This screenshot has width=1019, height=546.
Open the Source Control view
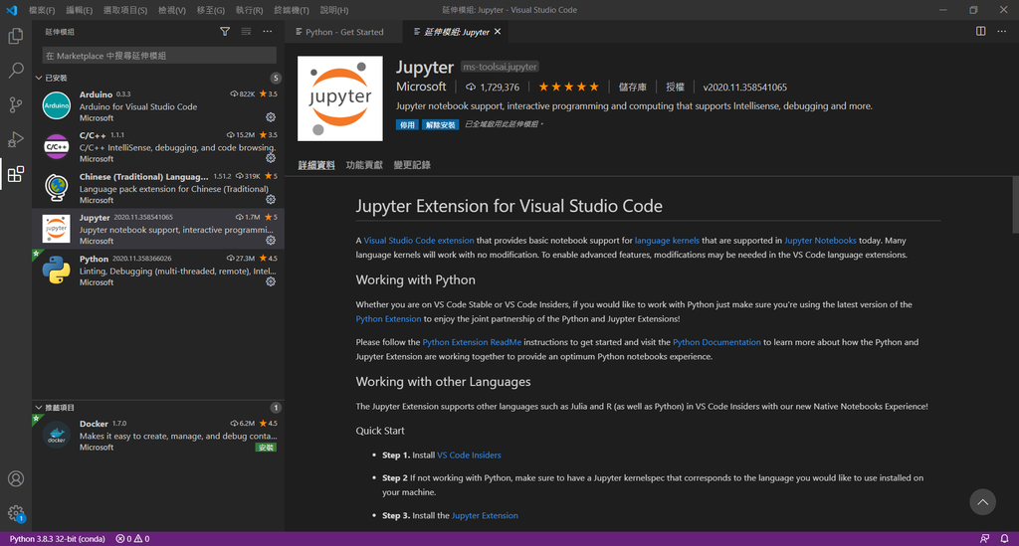(16, 104)
